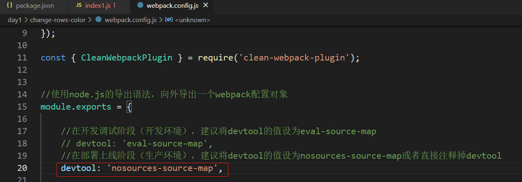Click the 'nosources-source-map' string value on line 20
522x182 pixels.
click(x=162, y=168)
